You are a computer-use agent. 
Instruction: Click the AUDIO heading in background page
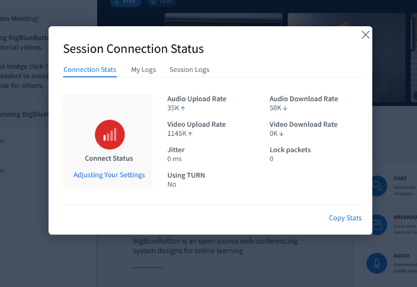point(402,256)
